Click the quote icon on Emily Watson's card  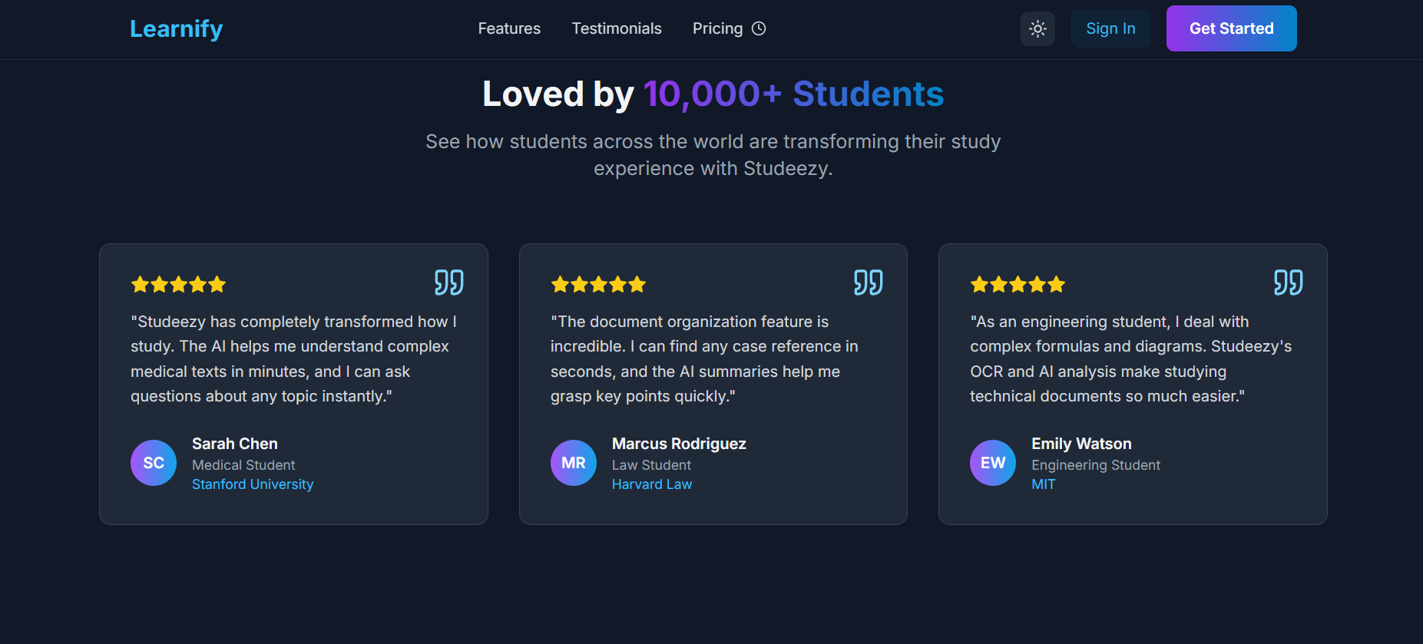pyautogui.click(x=1288, y=282)
